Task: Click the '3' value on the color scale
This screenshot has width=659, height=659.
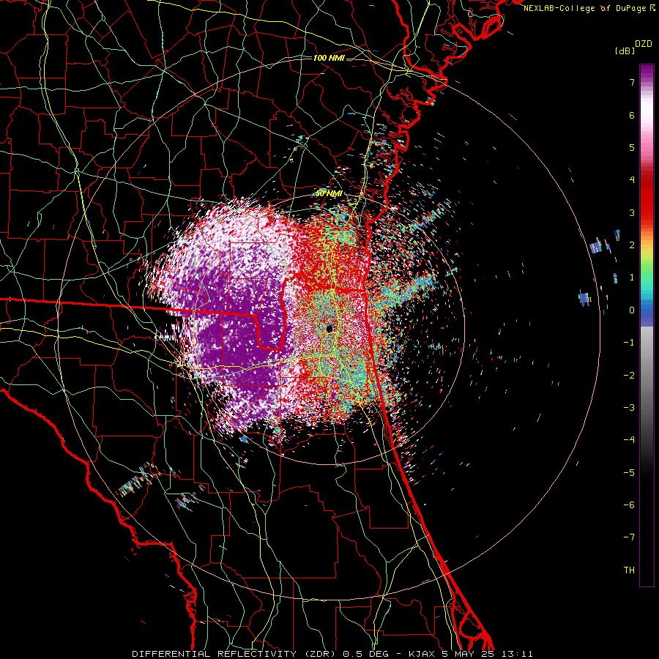Action: coord(632,212)
